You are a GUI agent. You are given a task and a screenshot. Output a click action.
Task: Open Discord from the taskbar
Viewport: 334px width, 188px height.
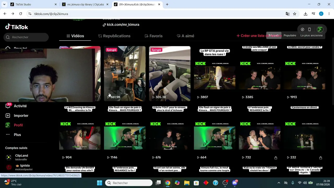235,183
